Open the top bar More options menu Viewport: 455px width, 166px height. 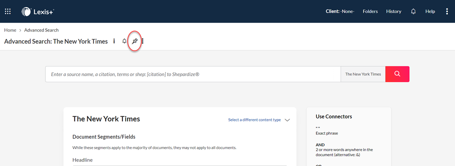pos(447,12)
